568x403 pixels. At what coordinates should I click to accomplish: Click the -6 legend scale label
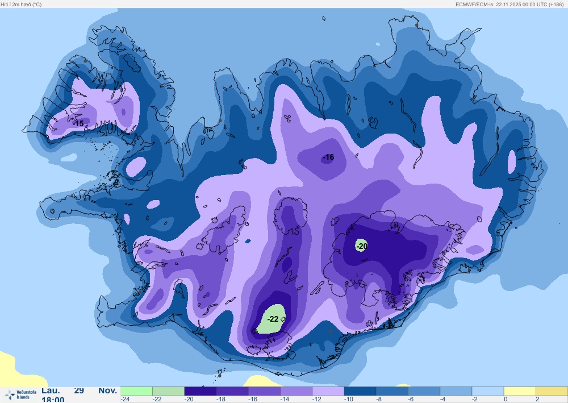(411, 400)
